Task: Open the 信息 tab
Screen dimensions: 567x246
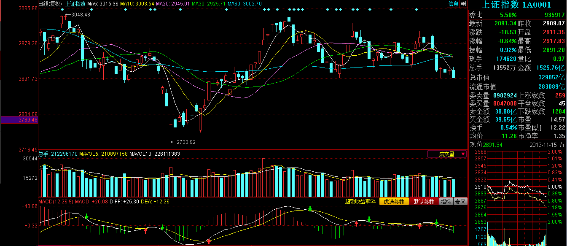Action: pos(453,4)
